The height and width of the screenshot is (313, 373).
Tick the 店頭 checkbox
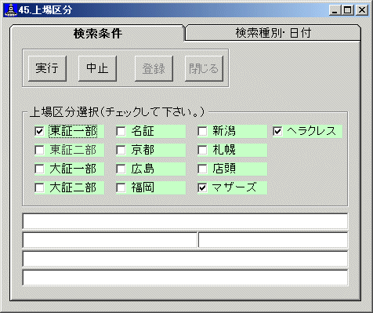tap(202, 169)
